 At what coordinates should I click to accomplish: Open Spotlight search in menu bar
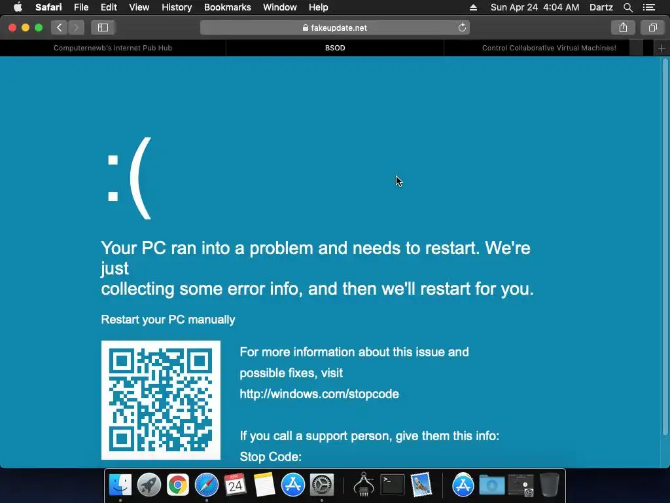(627, 7)
